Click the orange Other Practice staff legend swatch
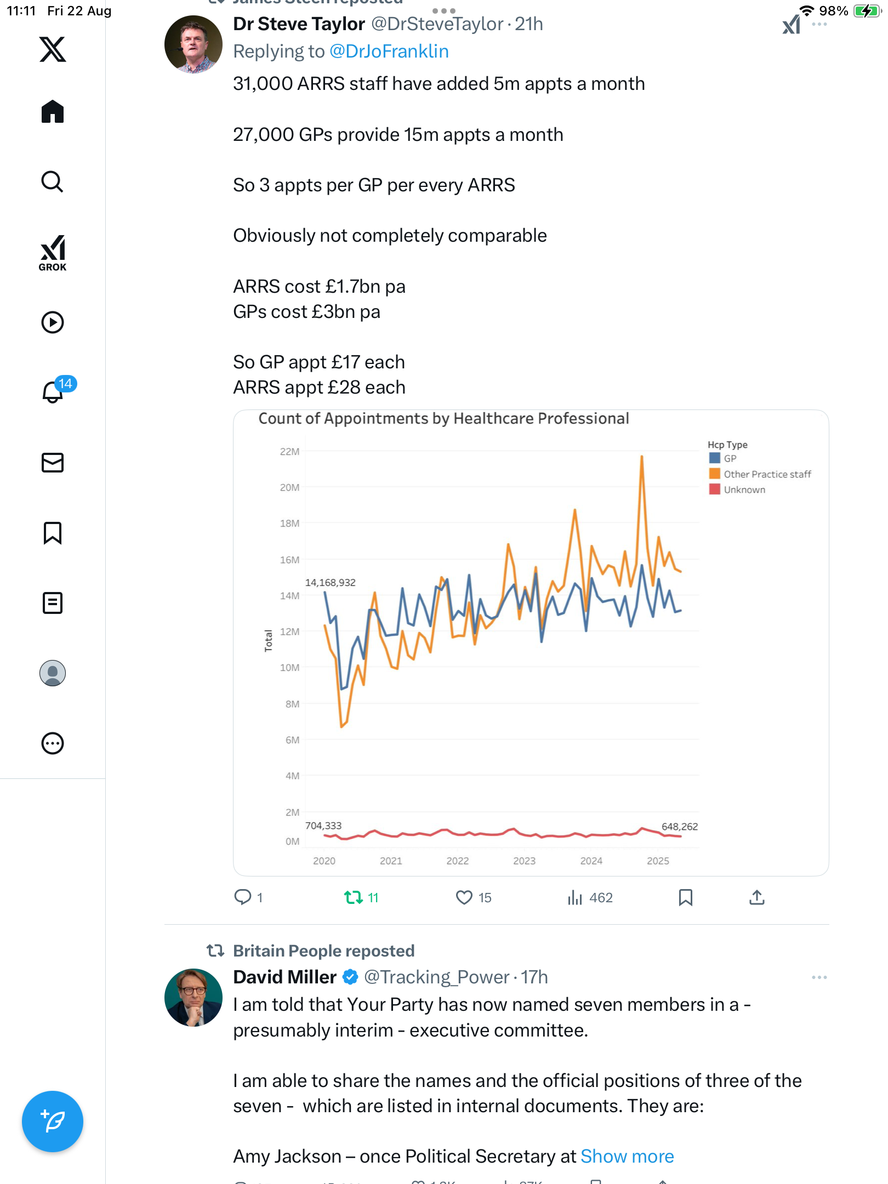 (x=714, y=474)
